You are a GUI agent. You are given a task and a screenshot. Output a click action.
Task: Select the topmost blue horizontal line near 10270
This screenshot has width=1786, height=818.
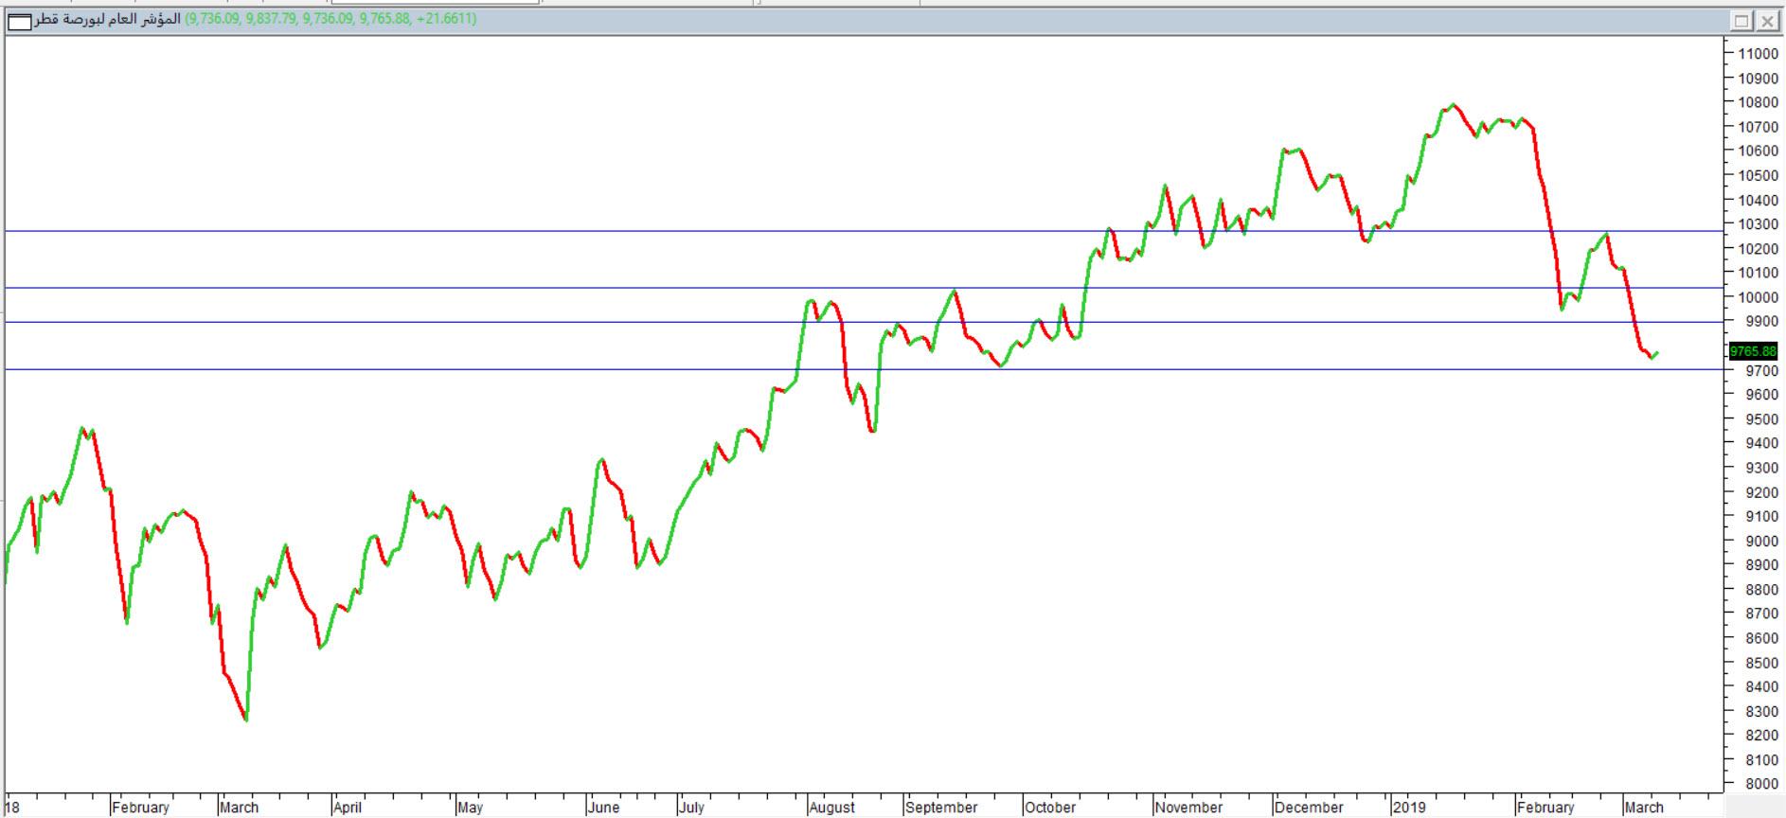pyautogui.click(x=864, y=231)
